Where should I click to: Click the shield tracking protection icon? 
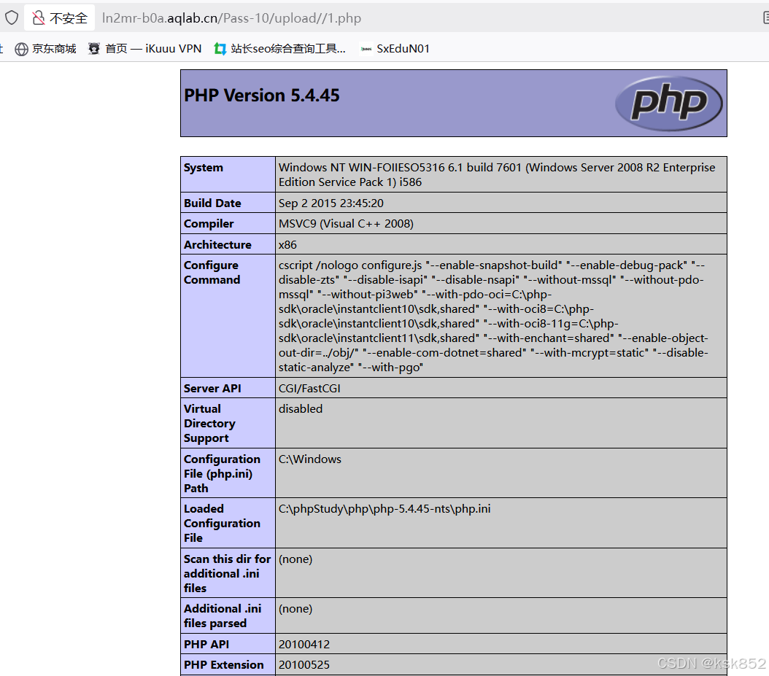tap(11, 18)
